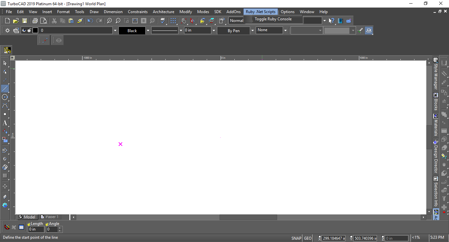Open the Ruby .Net Scripts menu

[261, 12]
